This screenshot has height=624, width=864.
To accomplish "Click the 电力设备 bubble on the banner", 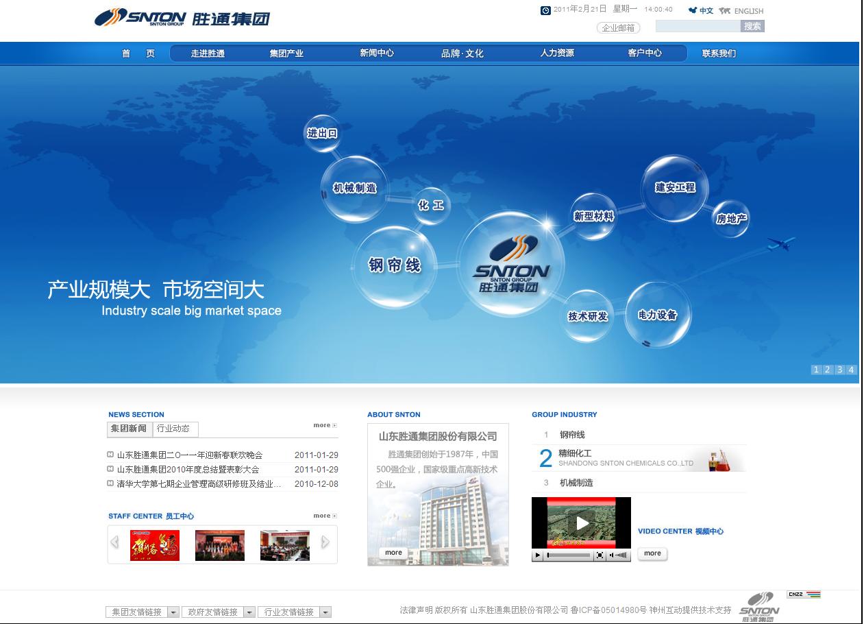I will click(x=657, y=315).
